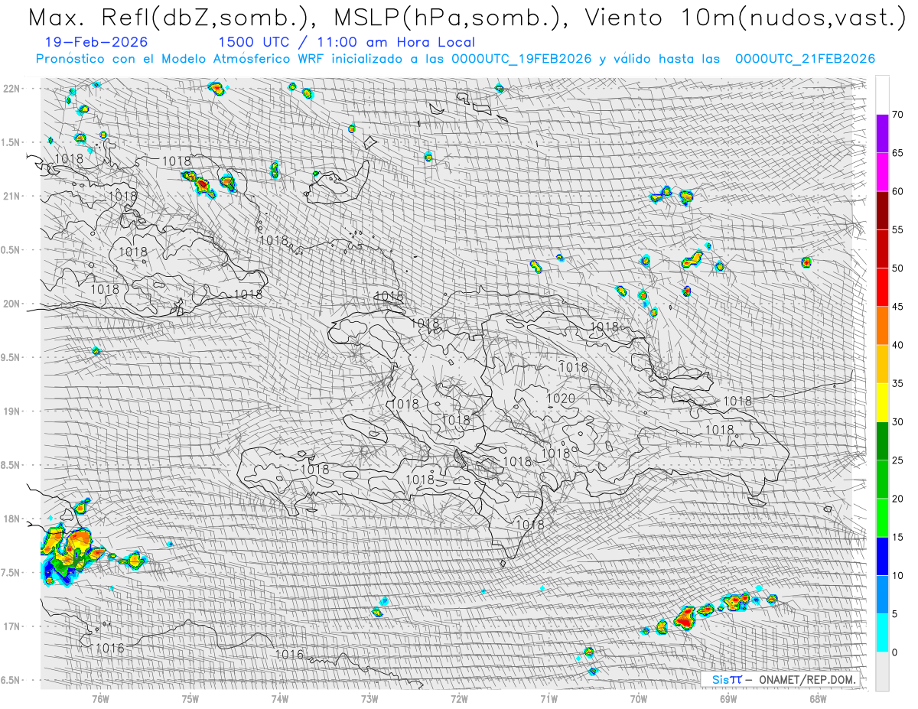Viewport: 918px width, 709px height.
Task: Select the medium green 20–25 dBZ segment
Action: 882,479
